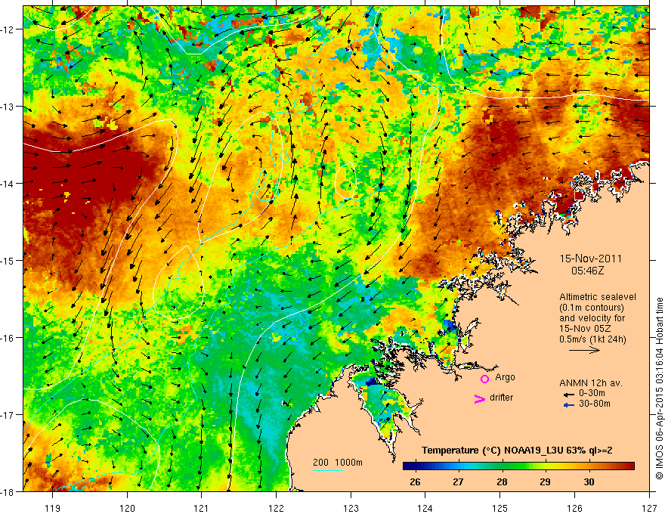665x514 pixels.
Task: Click the 'Argo' legend label
Action: (x=505, y=377)
